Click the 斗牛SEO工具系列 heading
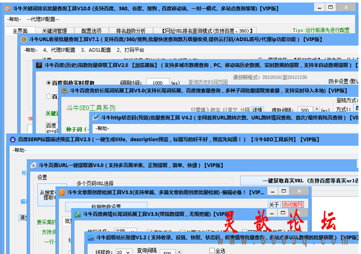This screenshot has height=254, width=361. click(91, 108)
